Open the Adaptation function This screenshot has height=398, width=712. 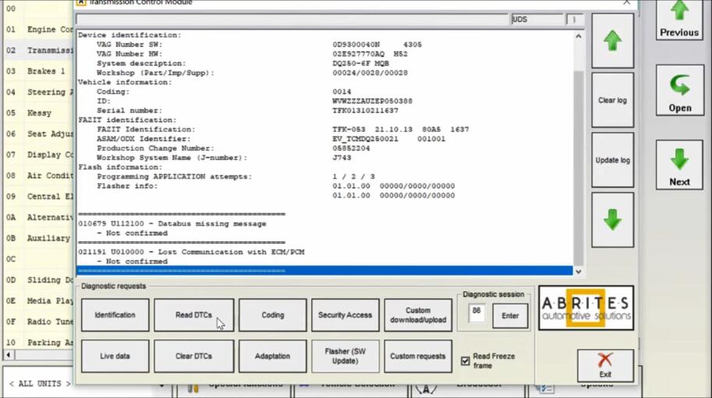pos(272,356)
